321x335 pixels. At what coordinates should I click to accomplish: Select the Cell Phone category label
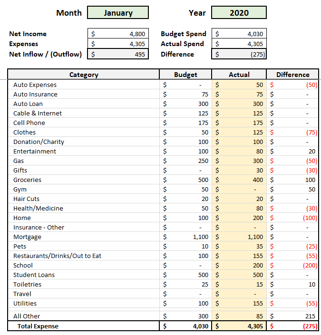(x=29, y=123)
